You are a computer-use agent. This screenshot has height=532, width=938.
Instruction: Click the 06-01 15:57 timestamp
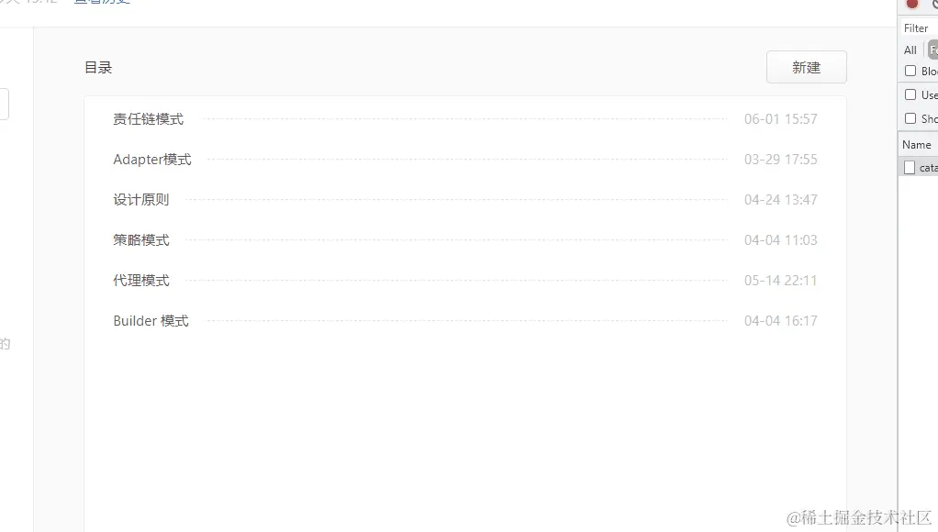pos(781,119)
